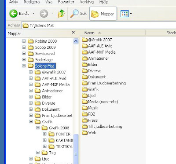Open the Redigera menu
176x164 pixels.
[32, 2]
